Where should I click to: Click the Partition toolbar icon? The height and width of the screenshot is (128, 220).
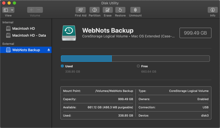point(94,10)
